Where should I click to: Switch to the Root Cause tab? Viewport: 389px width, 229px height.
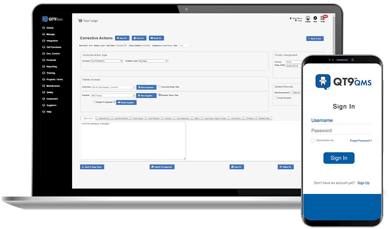[138, 118]
